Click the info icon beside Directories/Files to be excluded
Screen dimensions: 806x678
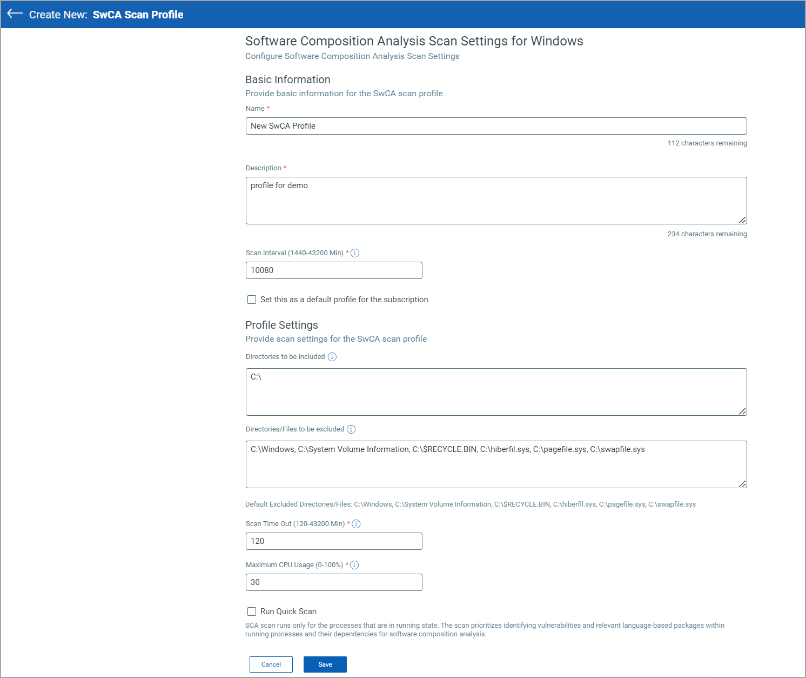pyautogui.click(x=351, y=429)
